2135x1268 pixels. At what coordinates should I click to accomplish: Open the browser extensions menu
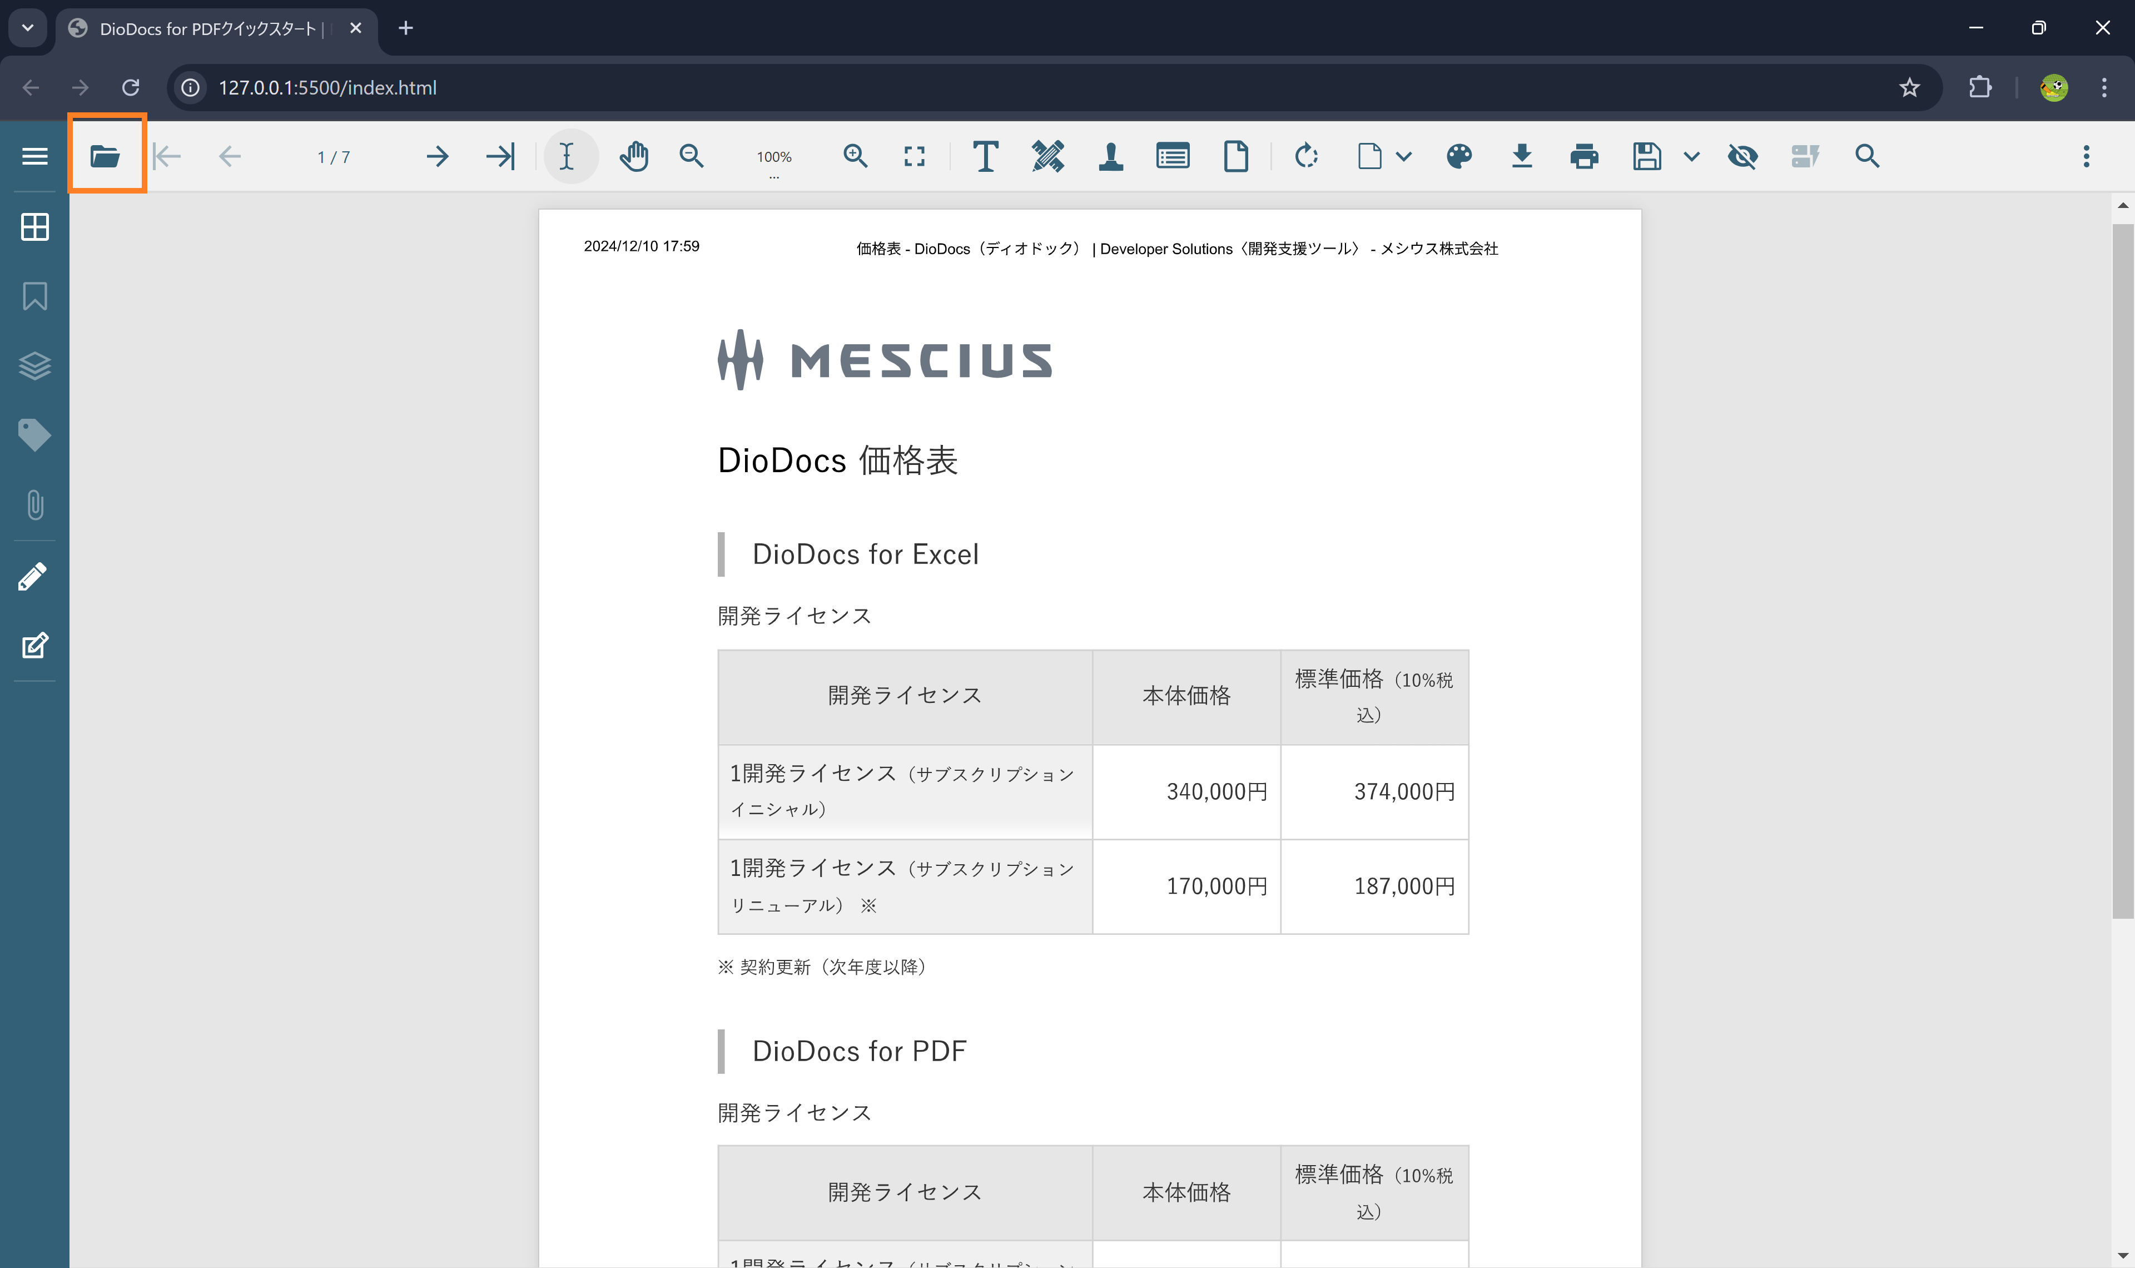pyautogui.click(x=1979, y=87)
